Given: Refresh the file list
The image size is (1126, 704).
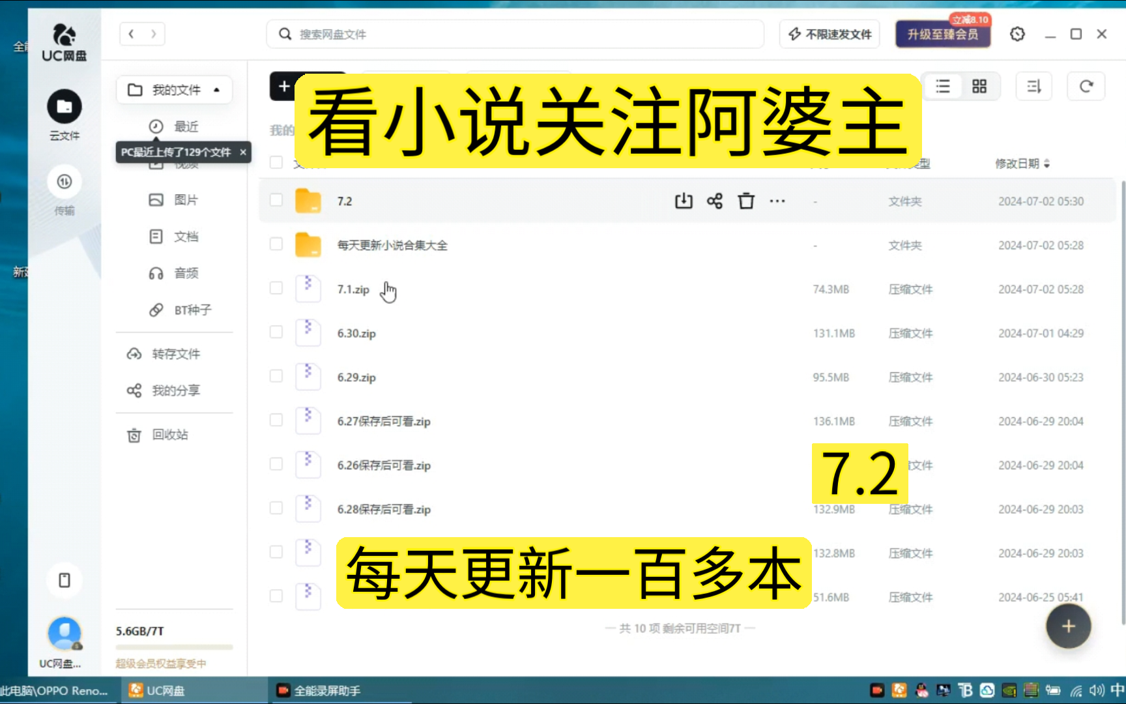Looking at the screenshot, I should [1086, 86].
